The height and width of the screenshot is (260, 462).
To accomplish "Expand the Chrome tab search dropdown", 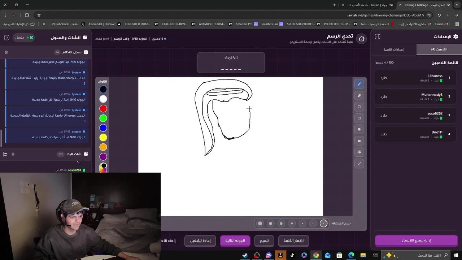I will [x=457, y=5].
